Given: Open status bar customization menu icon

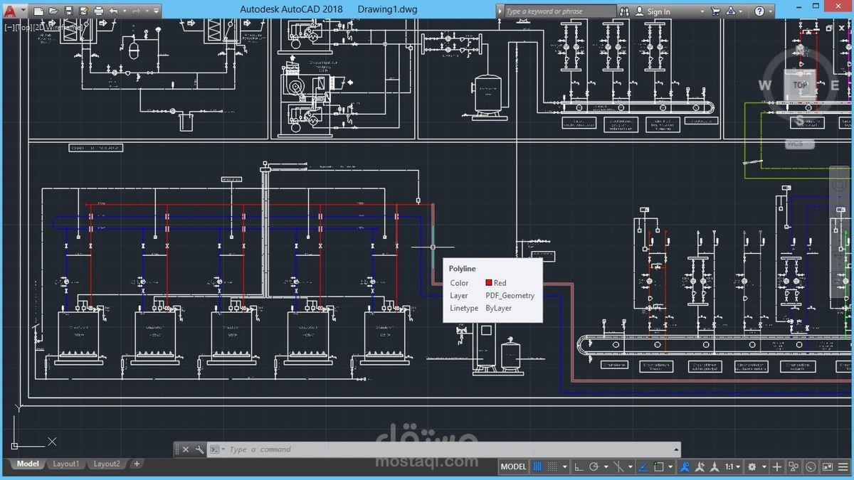Looking at the screenshot, I should click(843, 467).
